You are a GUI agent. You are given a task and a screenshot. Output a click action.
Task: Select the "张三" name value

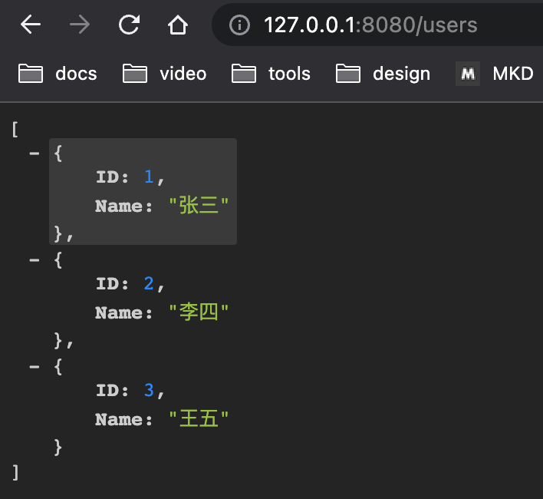[x=199, y=205]
